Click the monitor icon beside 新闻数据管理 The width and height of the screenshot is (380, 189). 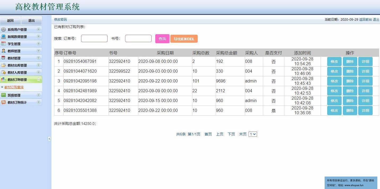tap(3, 37)
